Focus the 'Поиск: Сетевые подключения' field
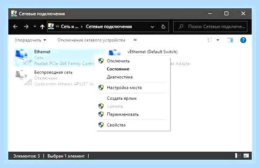 (210, 26)
